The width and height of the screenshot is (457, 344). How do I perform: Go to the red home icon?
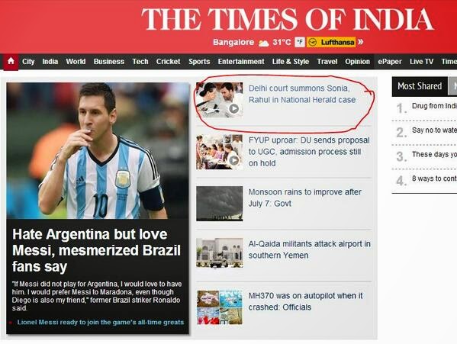11,61
